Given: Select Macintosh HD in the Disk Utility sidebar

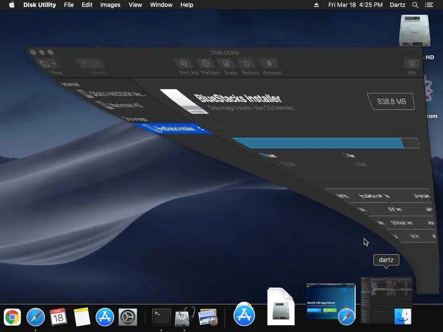Looking at the screenshot, I should (x=121, y=105).
